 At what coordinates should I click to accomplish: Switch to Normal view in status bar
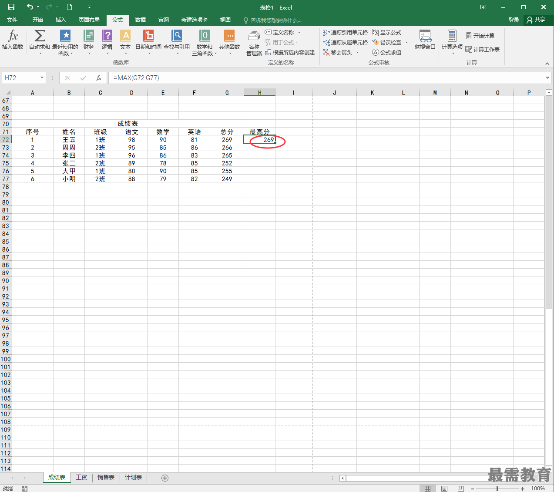coord(428,489)
